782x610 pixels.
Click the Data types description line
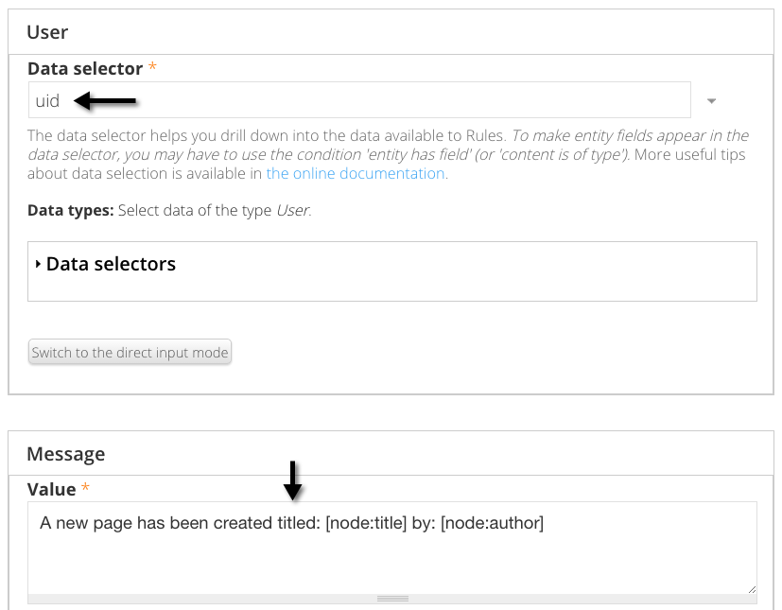point(170,210)
